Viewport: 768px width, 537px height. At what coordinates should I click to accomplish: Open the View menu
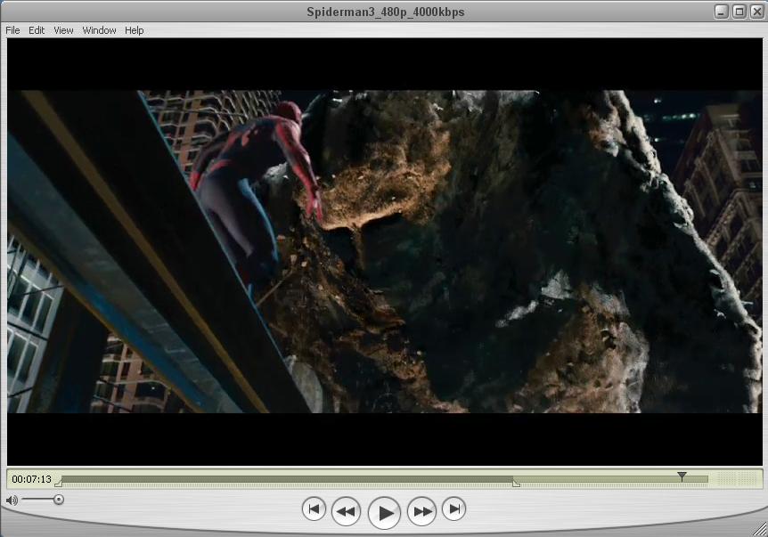(x=63, y=30)
